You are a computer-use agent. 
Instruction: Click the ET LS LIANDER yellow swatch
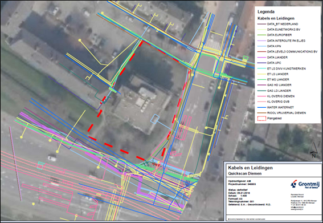click(x=261, y=74)
